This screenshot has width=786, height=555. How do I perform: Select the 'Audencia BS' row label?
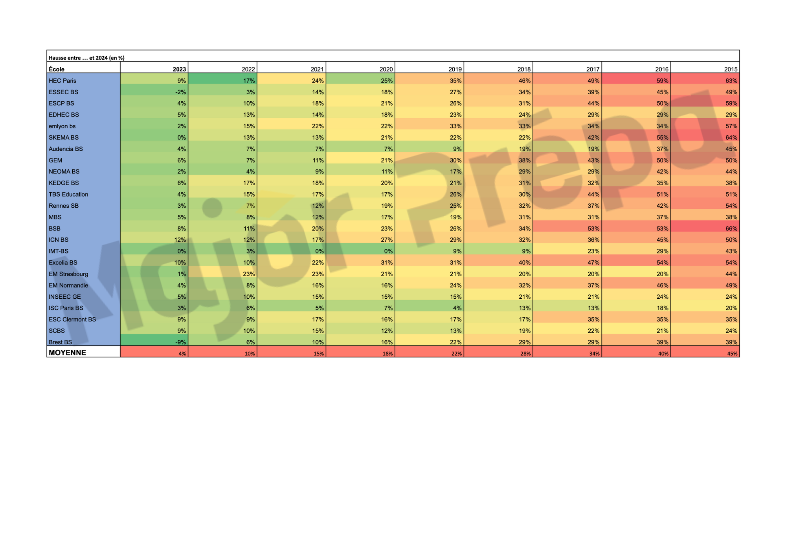[66, 149]
